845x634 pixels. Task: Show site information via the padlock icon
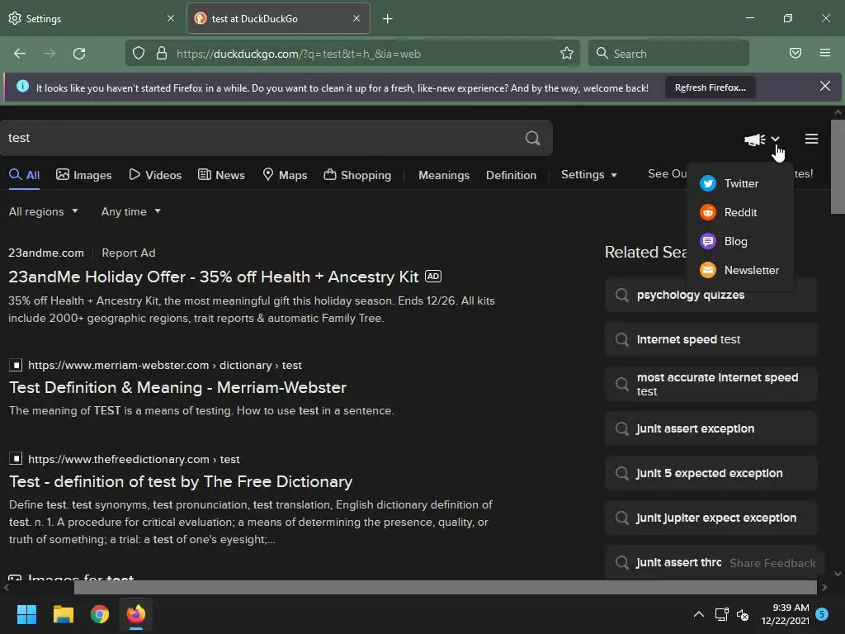tap(161, 54)
